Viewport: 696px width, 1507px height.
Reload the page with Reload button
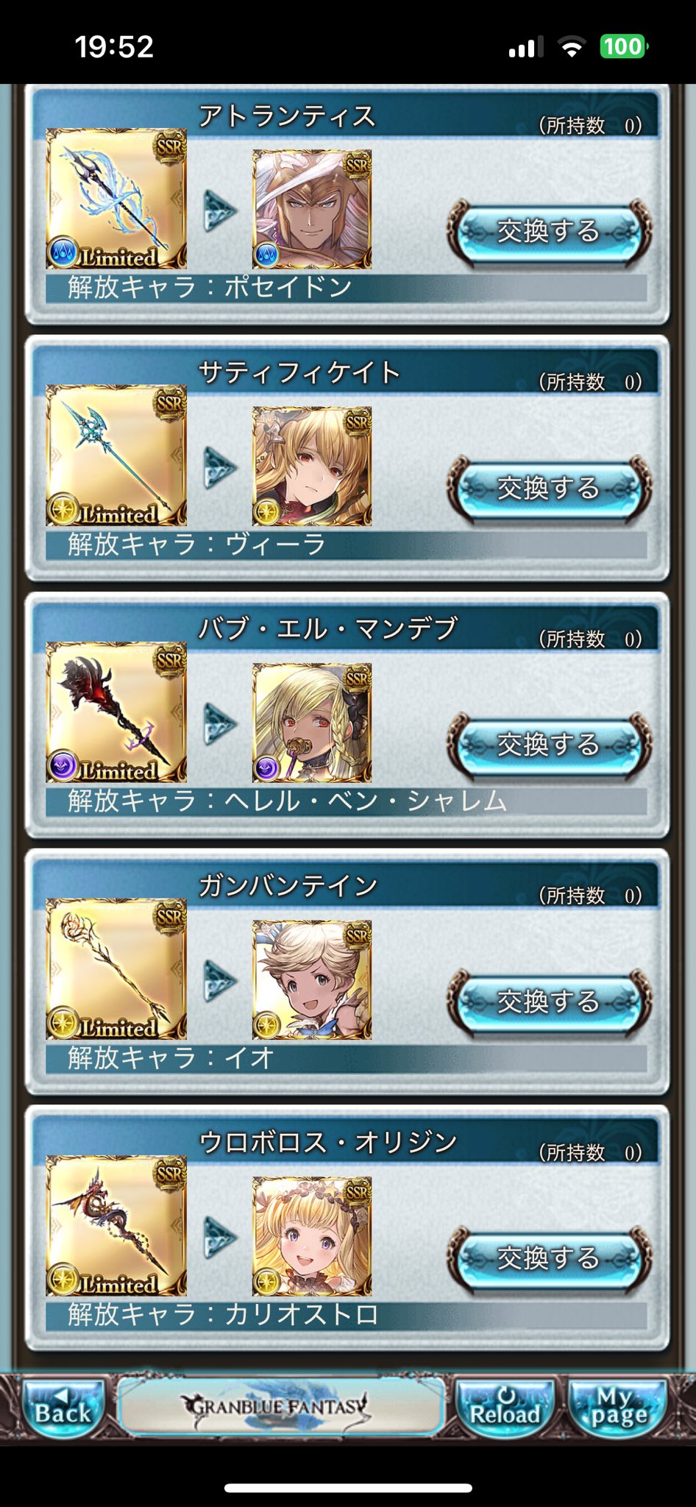(505, 1406)
